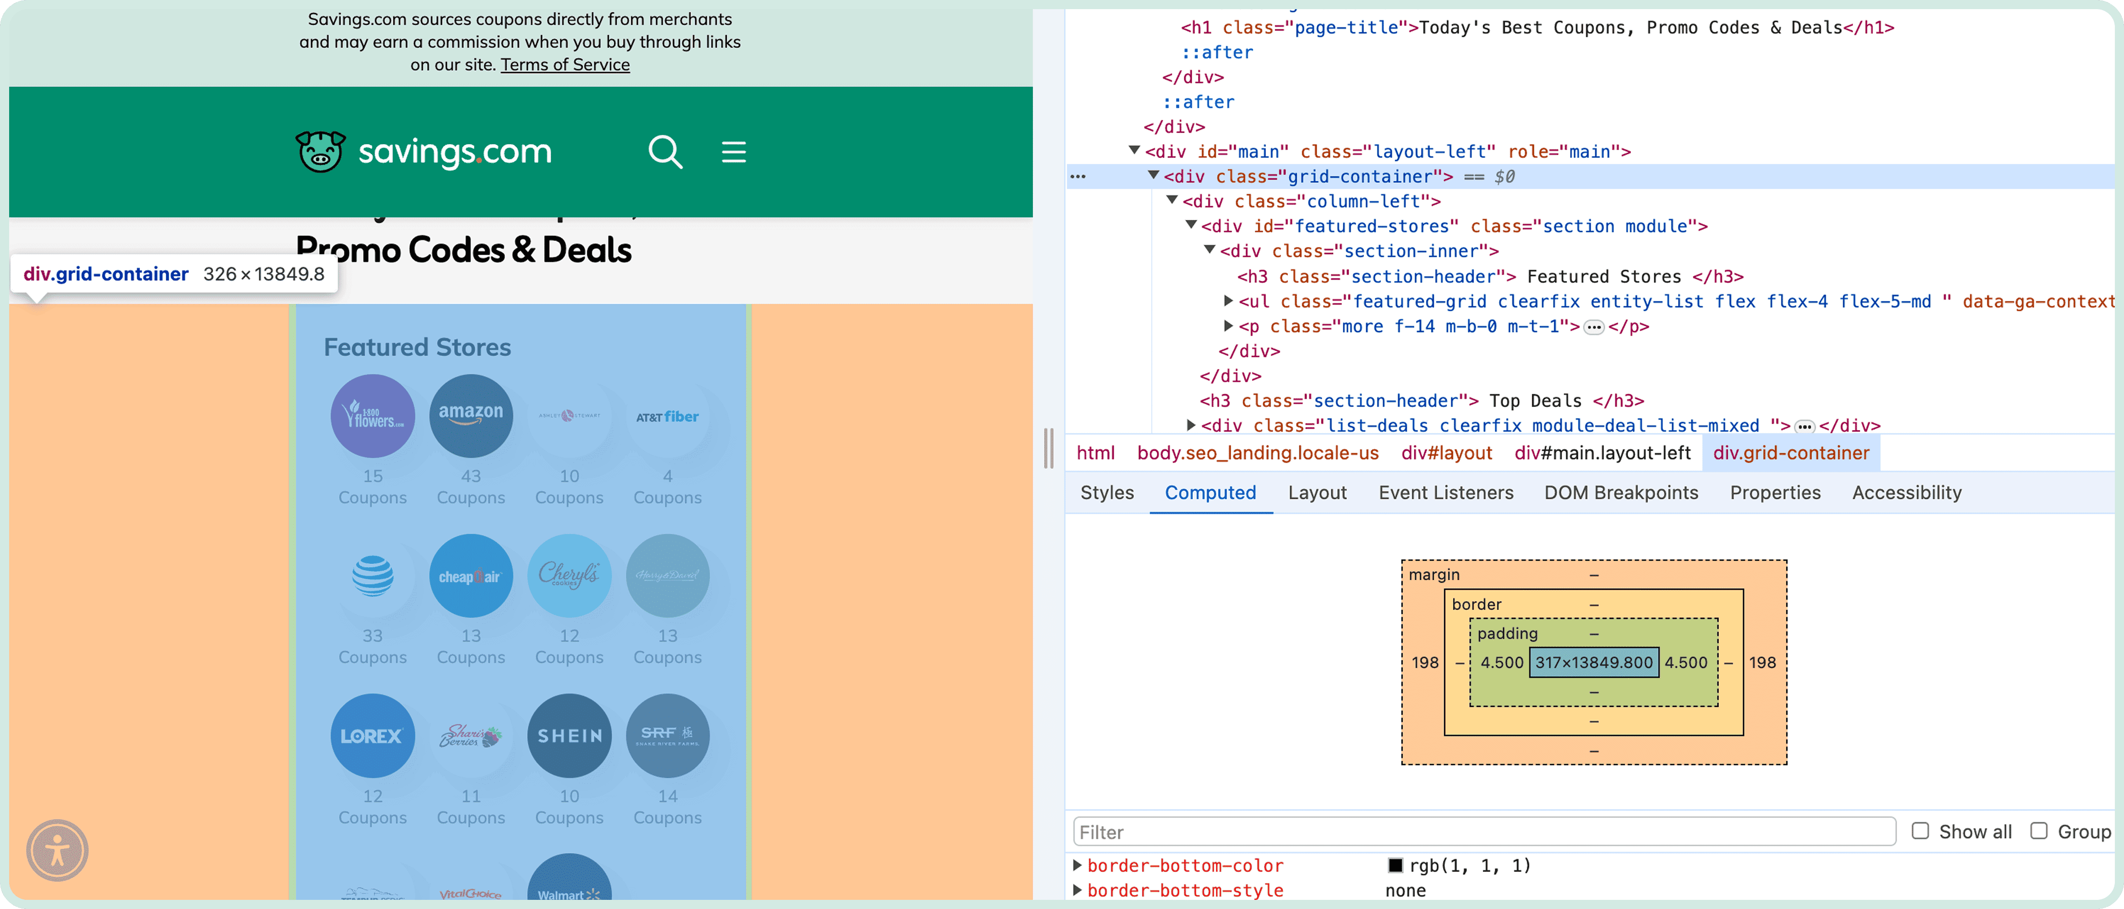
Task: Click the 1-800-Flowers store icon
Action: [x=372, y=416]
